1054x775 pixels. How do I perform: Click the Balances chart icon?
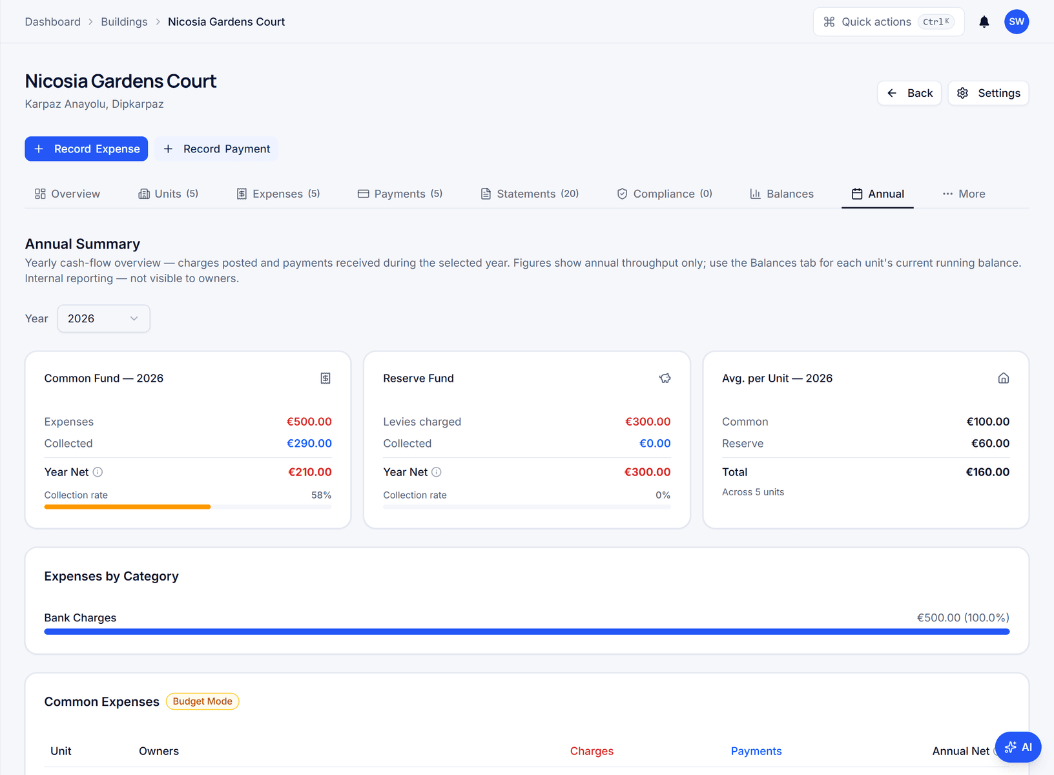pos(755,194)
